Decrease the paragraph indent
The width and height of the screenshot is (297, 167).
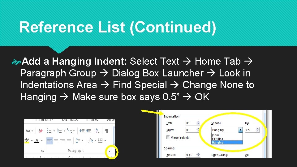(82, 131)
